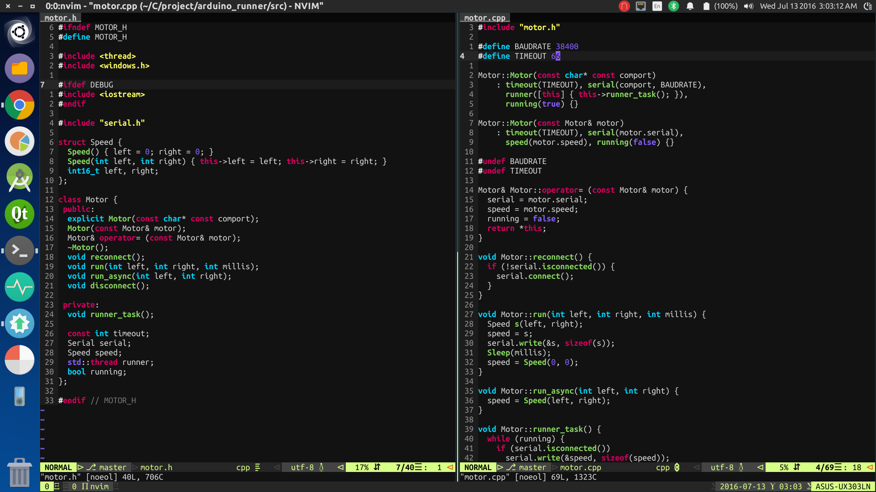Launch Android Studio from the dock
876x492 pixels.
coord(19,178)
